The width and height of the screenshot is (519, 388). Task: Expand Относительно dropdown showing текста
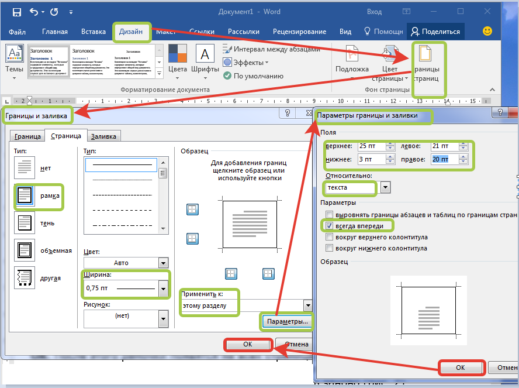pyautogui.click(x=385, y=188)
